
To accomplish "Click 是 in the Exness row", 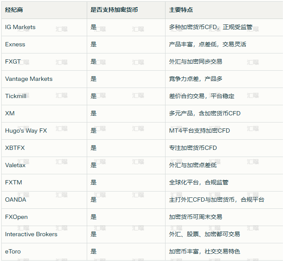I will (x=93, y=44).
